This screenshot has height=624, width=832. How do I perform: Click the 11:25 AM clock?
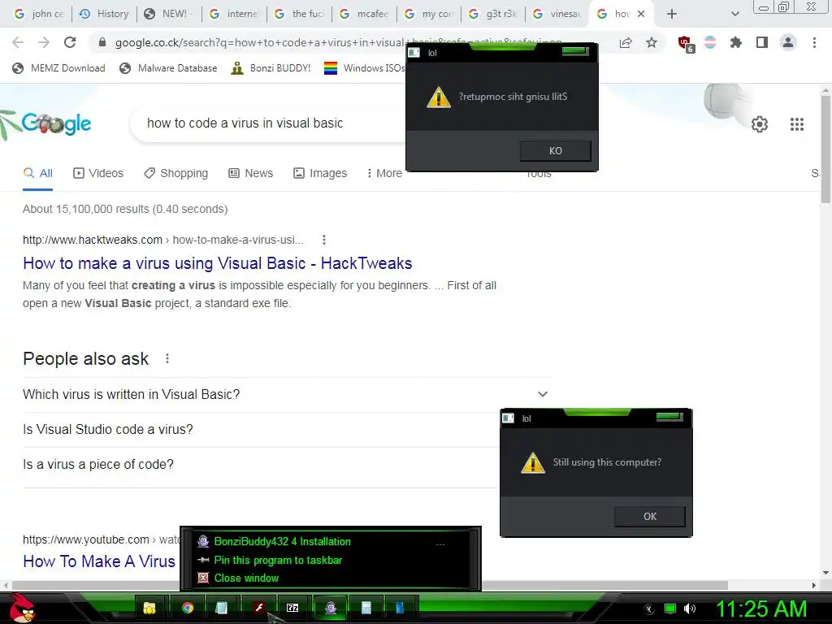pos(761,609)
